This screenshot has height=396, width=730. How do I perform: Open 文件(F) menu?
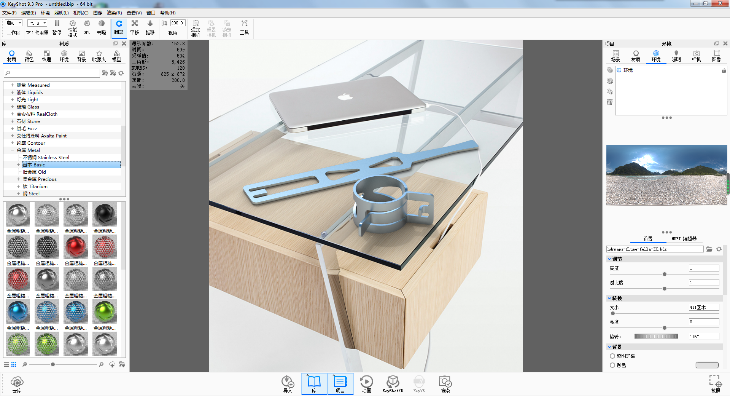pos(10,13)
